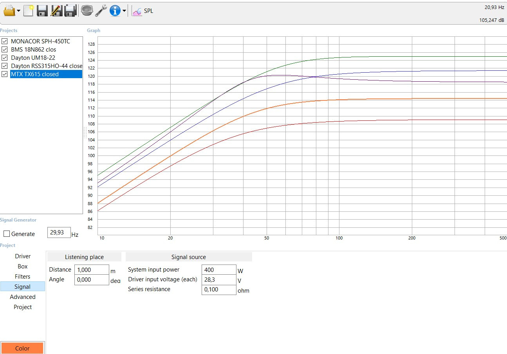Toggle the Dayton UM18-22 checkbox

pyautogui.click(x=5, y=58)
